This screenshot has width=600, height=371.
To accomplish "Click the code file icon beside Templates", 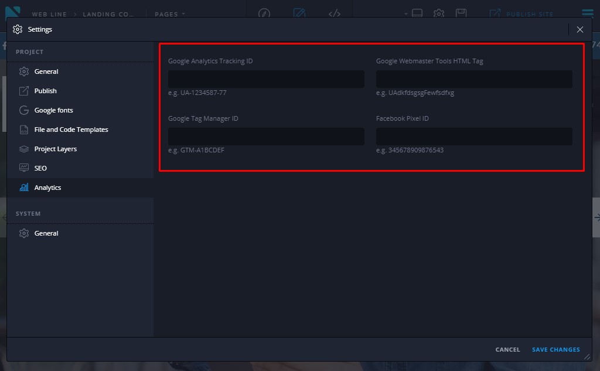I will 24,130.
